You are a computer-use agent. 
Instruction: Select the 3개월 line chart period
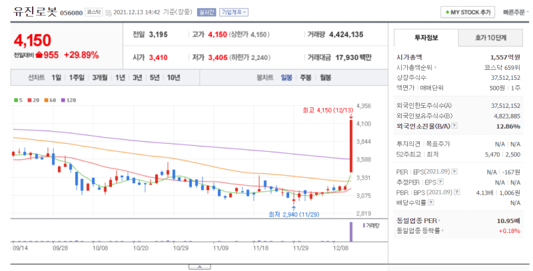click(99, 78)
